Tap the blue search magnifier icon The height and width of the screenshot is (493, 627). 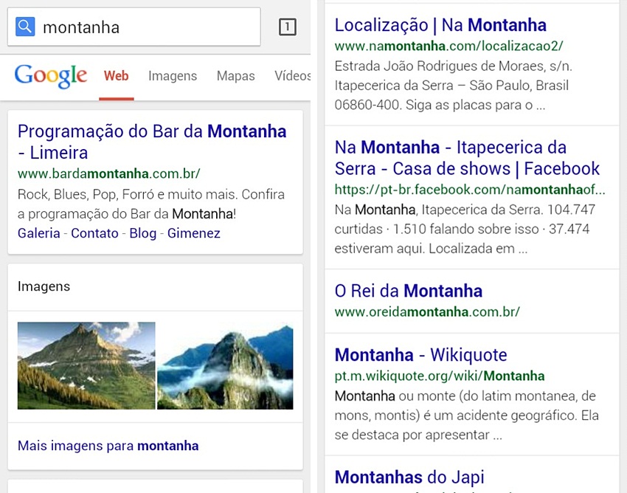(x=25, y=27)
